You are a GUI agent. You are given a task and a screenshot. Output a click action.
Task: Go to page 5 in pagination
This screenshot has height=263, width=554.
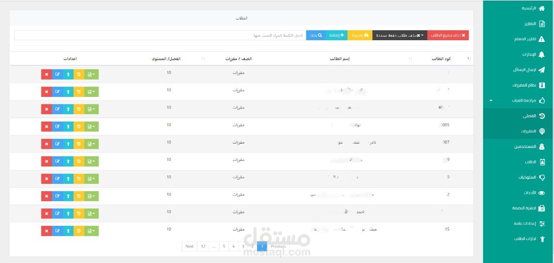click(x=224, y=246)
